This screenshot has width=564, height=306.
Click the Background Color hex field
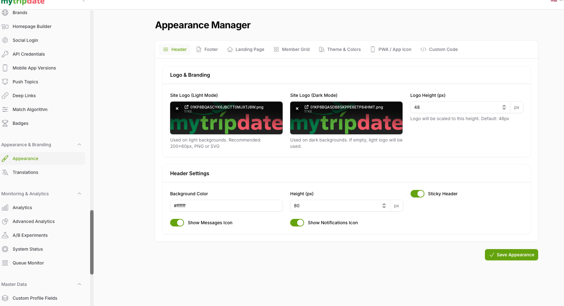[226, 206]
